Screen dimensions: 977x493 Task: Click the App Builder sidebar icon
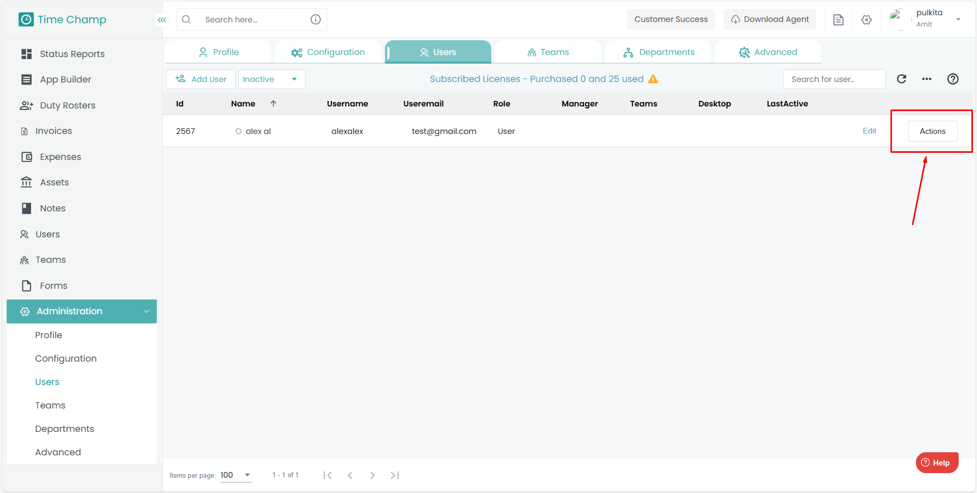tap(26, 79)
